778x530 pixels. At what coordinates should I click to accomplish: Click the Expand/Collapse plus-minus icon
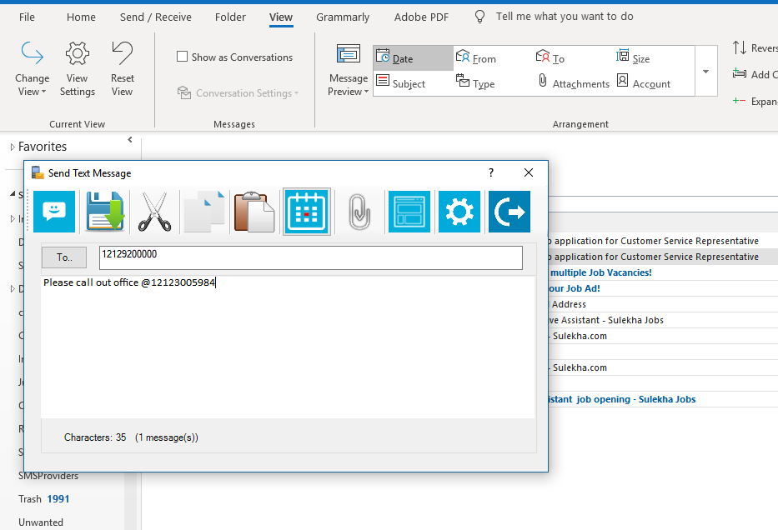coord(740,101)
